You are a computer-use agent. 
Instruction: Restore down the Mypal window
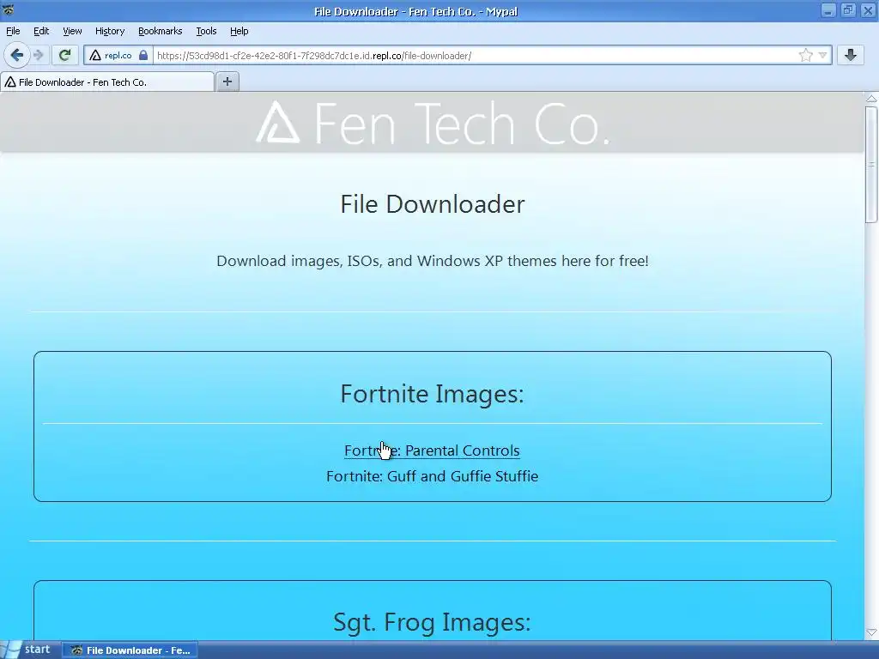click(x=848, y=10)
